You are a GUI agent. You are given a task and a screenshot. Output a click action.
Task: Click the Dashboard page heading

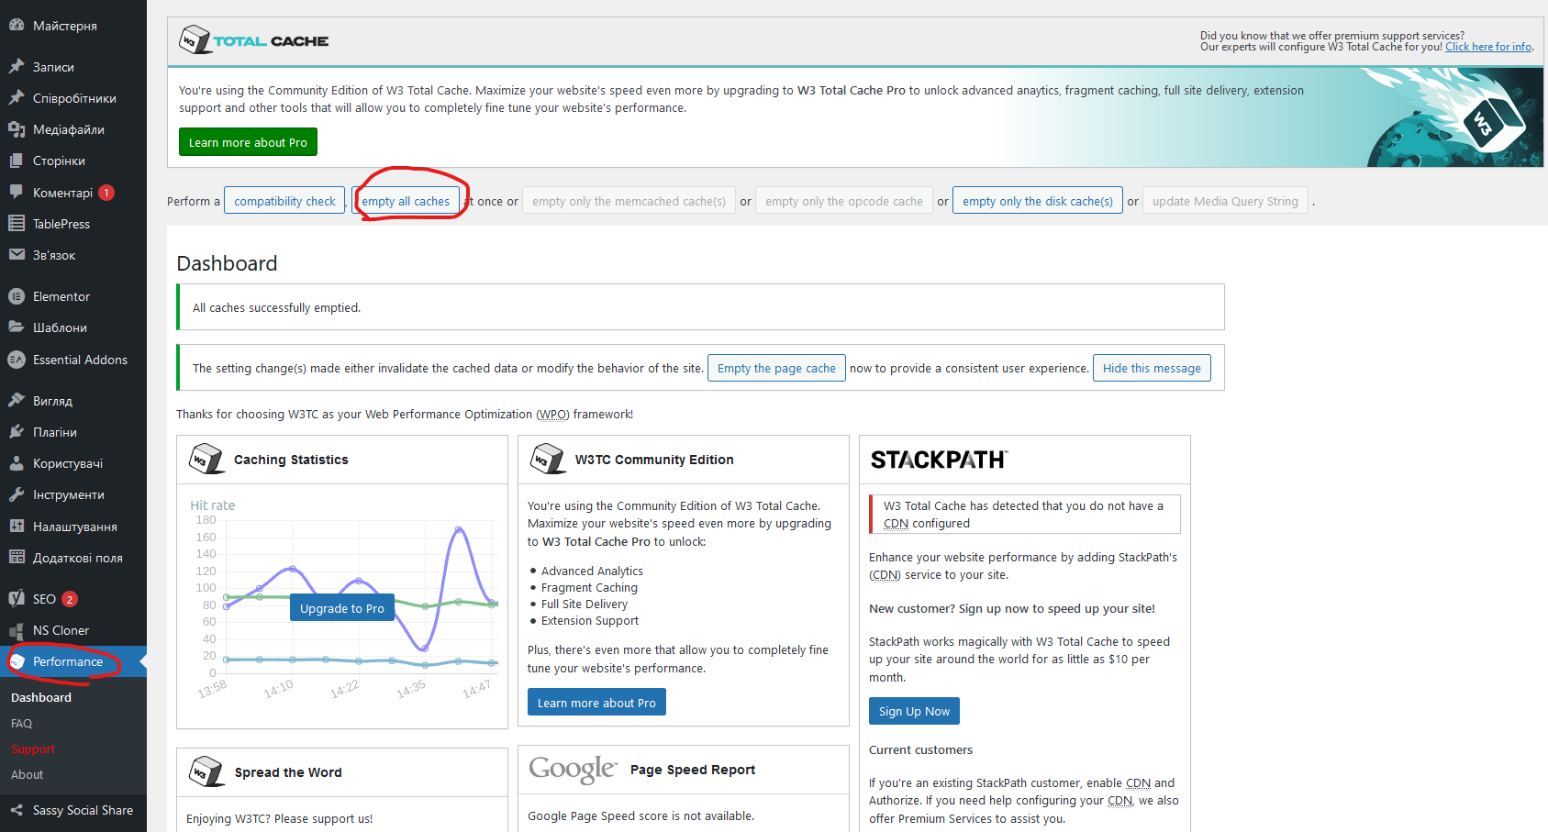pos(227,263)
